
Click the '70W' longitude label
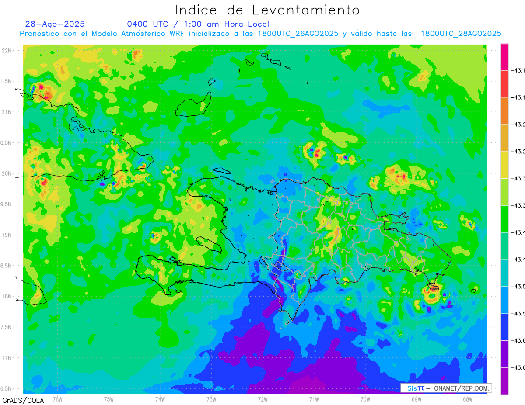365,399
